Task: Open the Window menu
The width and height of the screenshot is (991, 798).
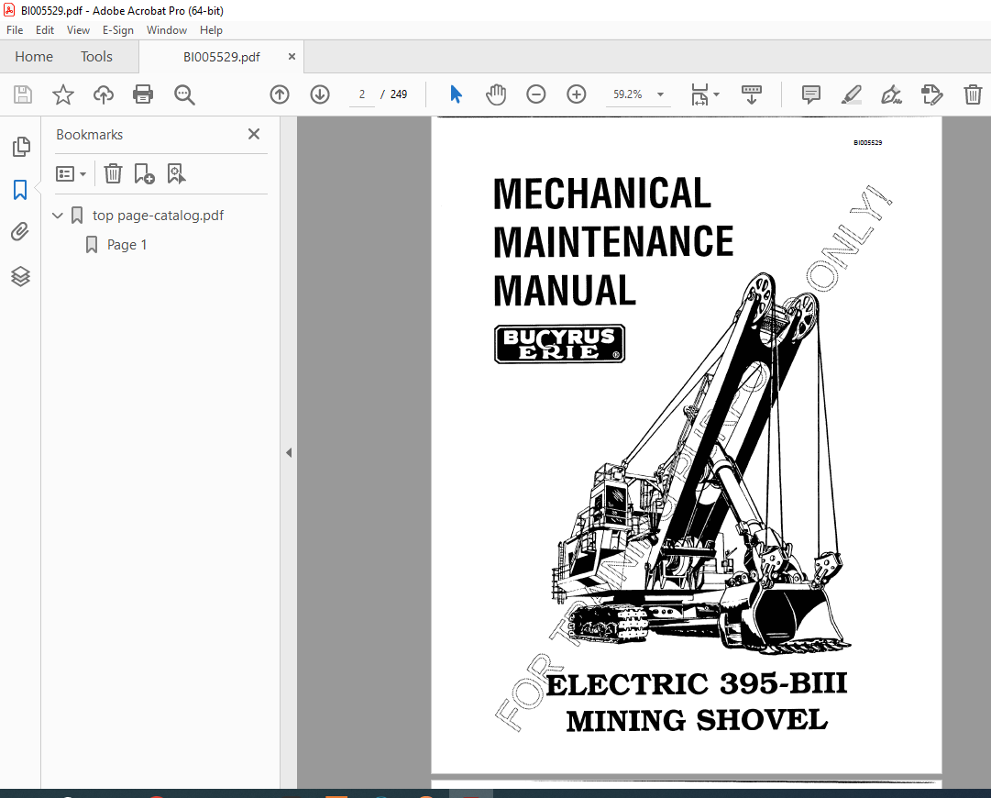Action: [x=167, y=30]
